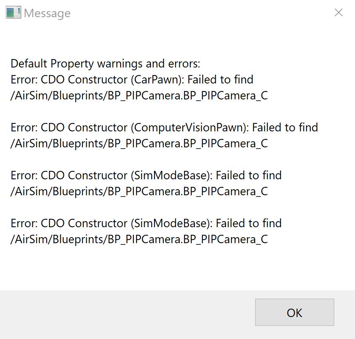Click the last BP_PIPCamera_C path line

139,239
